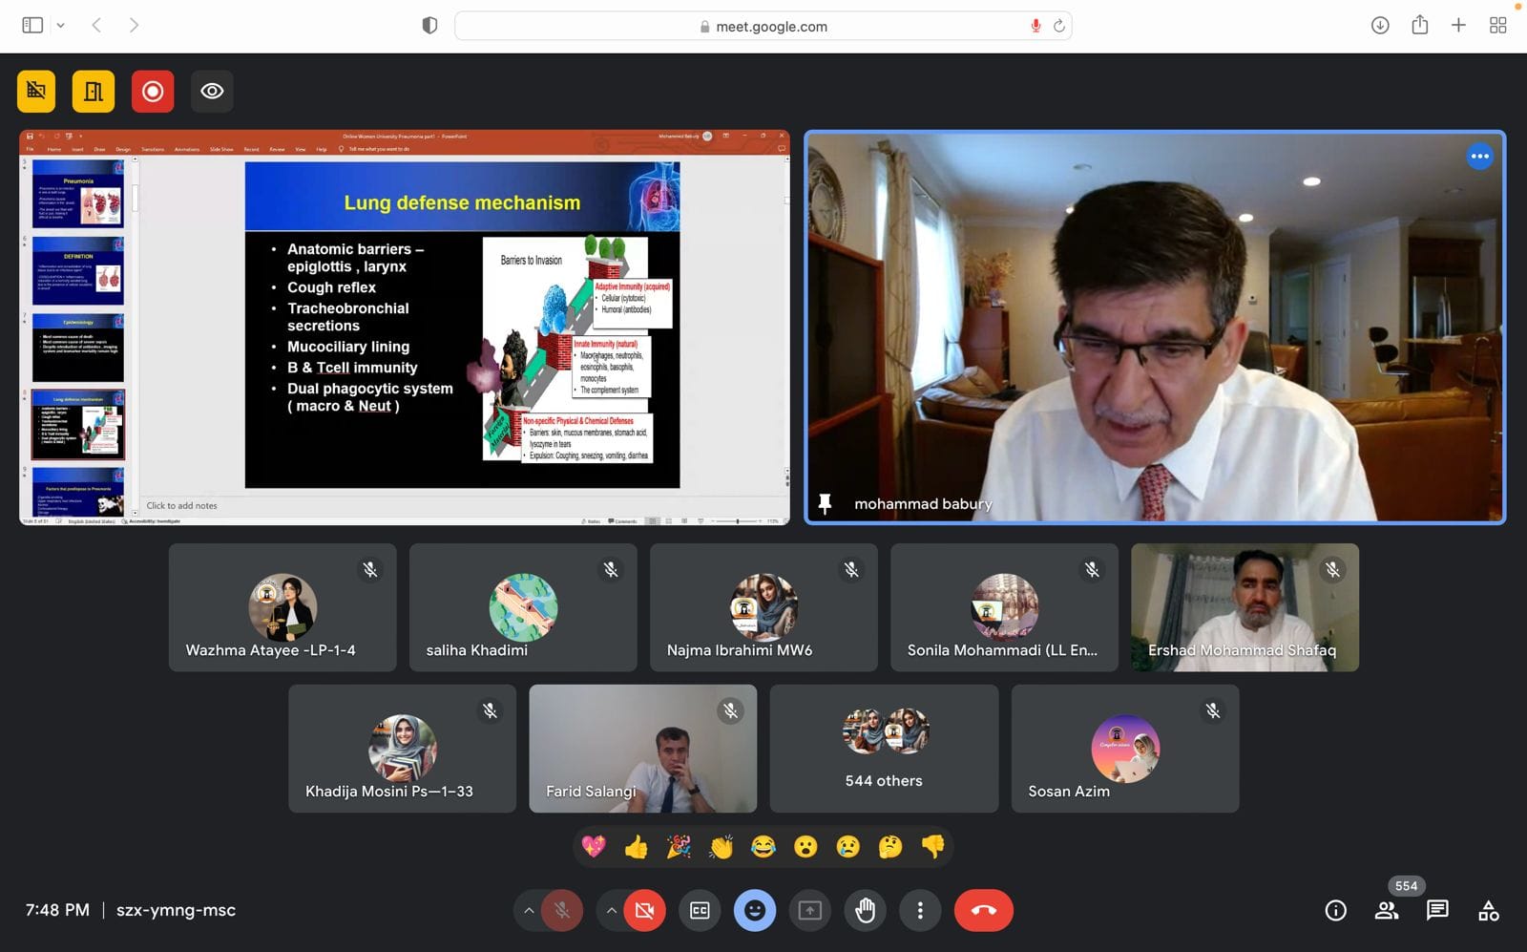Image resolution: width=1527 pixels, height=952 pixels.
Task: Send the clapping hands reaction
Action: click(721, 847)
